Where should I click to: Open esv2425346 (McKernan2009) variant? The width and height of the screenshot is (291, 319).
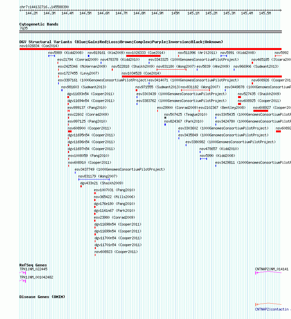pos(82,67)
